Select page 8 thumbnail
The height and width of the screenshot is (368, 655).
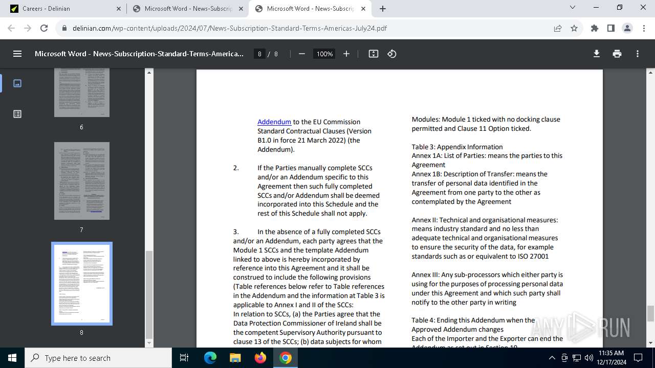(82, 284)
